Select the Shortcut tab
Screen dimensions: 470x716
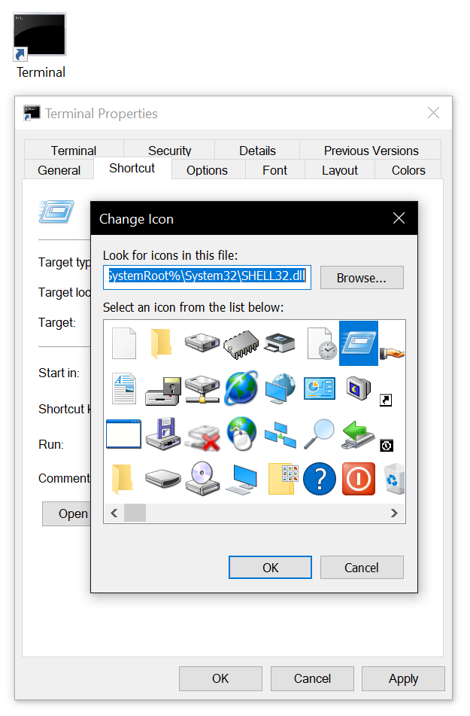132,169
